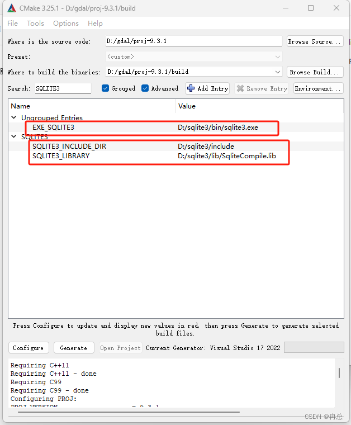Click value D:/sqlite3/include
Screen dimensions: 351x425
pos(206,147)
